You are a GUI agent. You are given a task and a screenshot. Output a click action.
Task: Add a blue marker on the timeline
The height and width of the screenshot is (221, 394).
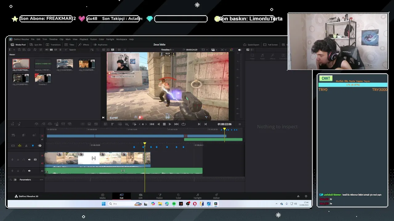[33, 145]
